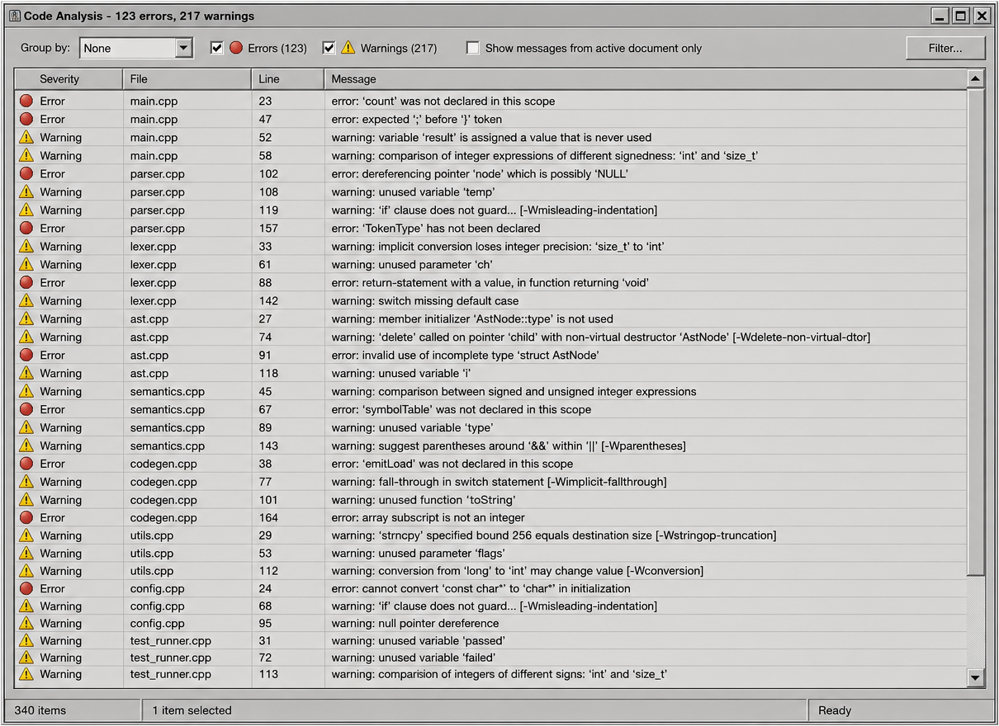
Task: Sort by the Message column header
Action: (646, 79)
